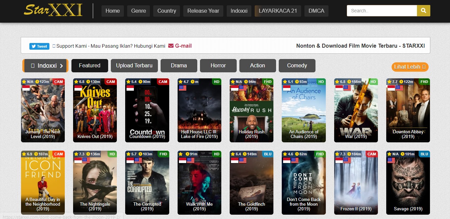Click star rating 6.8 on Knives Out
The width and height of the screenshot is (450, 219).
[79, 82]
